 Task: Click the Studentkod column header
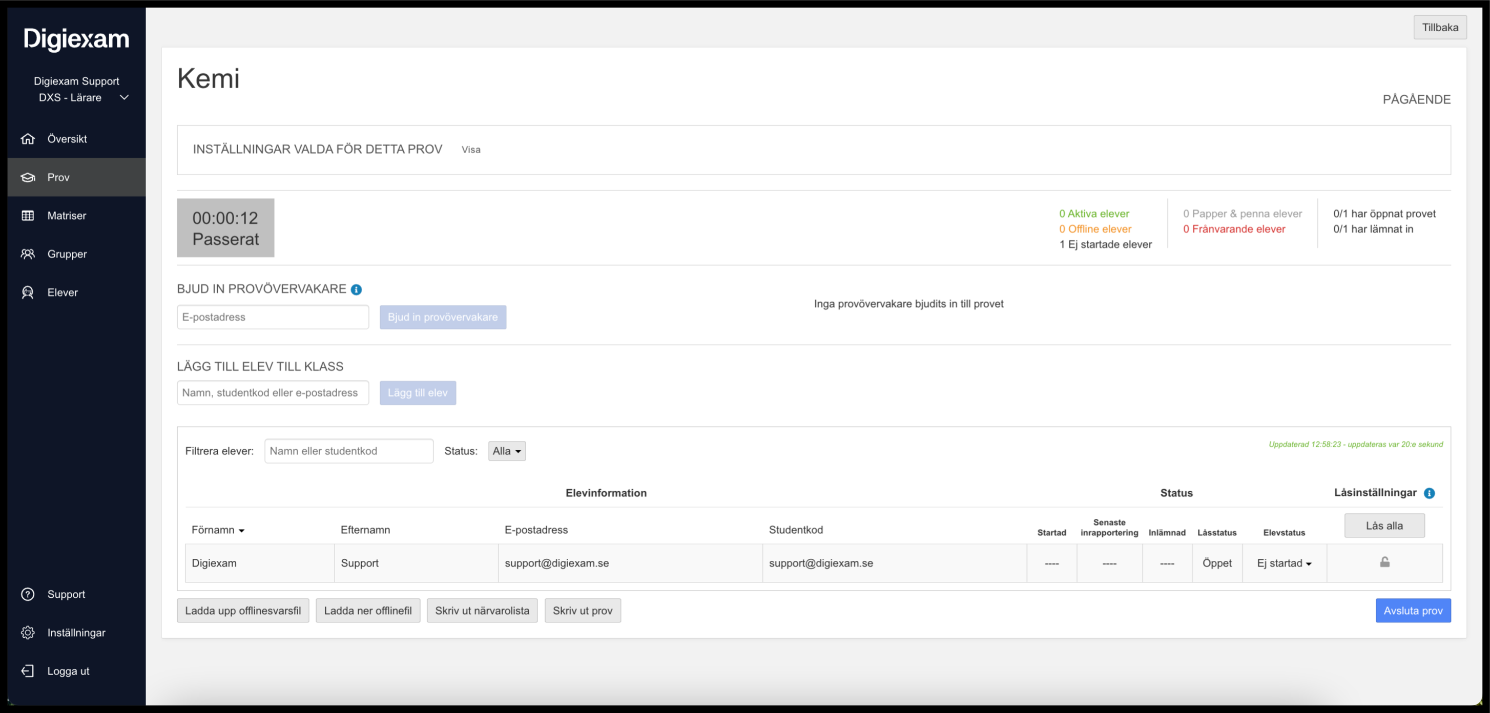pos(795,530)
